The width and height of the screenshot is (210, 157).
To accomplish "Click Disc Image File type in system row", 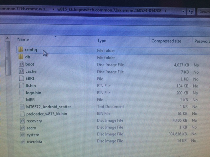I will [110, 134].
